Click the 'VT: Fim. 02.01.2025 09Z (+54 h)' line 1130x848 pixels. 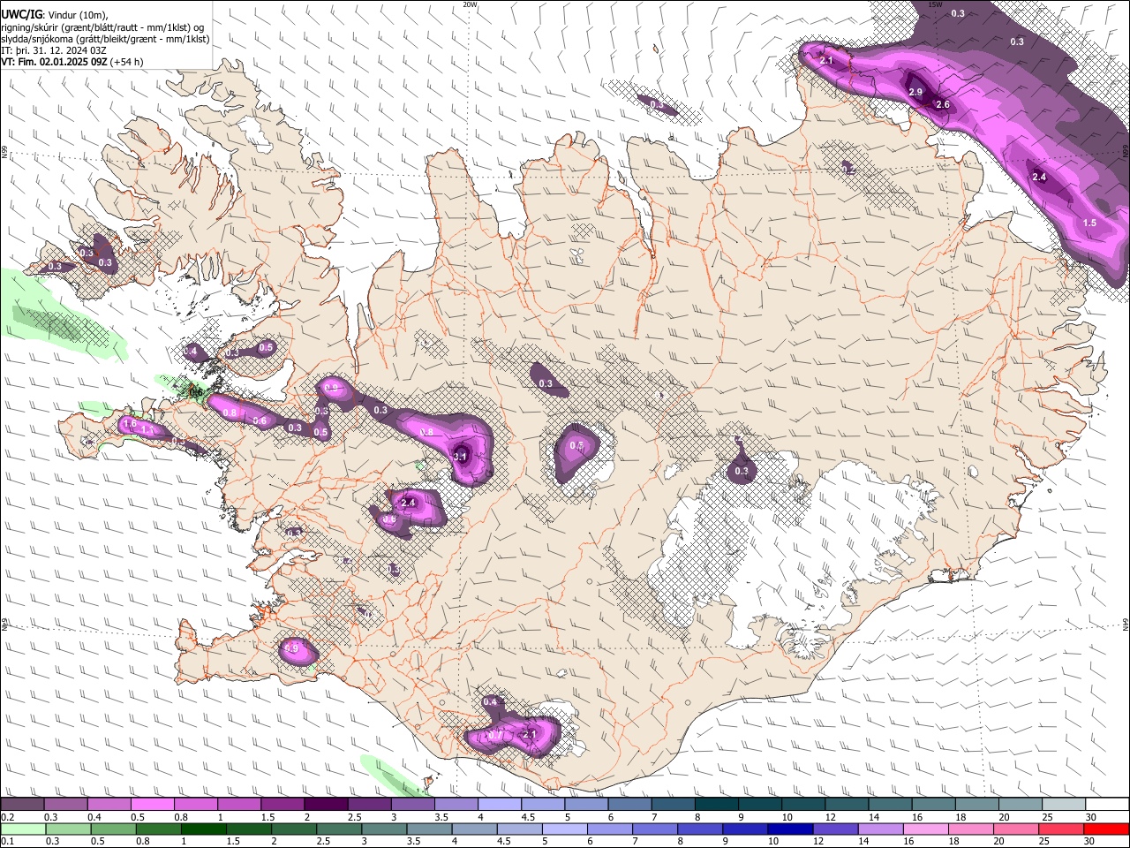[x=72, y=62]
